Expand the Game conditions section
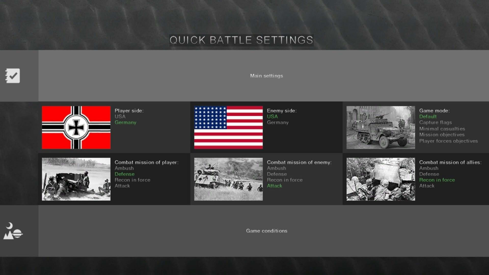489x275 pixels. coord(264,231)
